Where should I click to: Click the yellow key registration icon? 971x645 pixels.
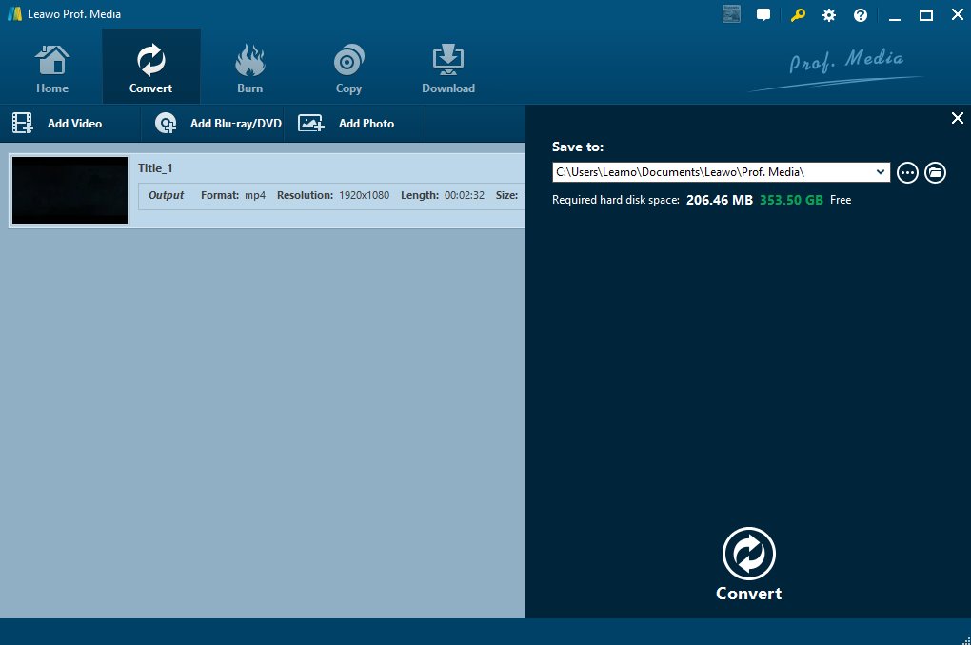[x=798, y=15]
